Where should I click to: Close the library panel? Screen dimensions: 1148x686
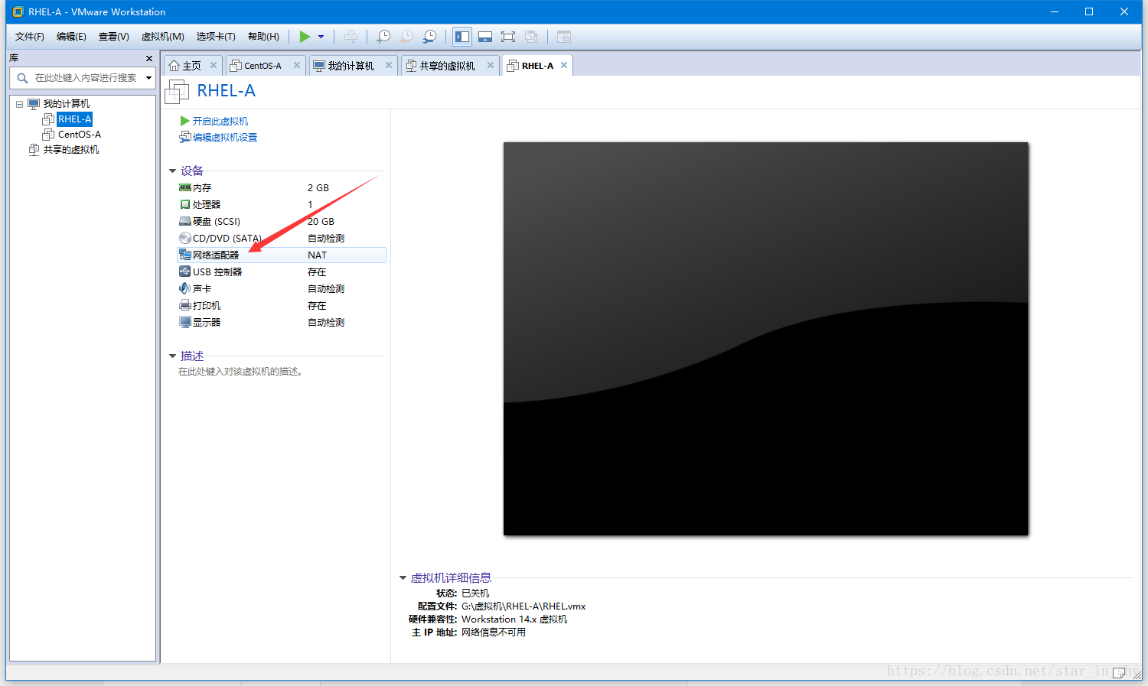149,58
